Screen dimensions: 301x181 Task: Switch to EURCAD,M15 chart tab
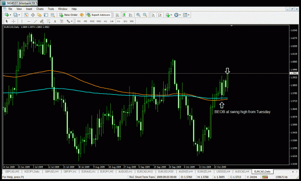pos(145,171)
